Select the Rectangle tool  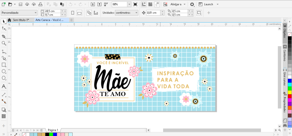(4, 65)
